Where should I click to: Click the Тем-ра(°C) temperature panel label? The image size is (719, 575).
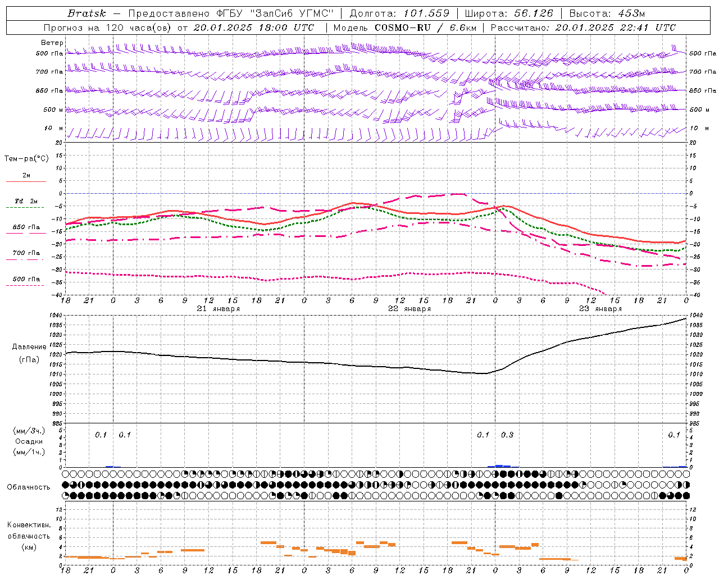coord(26,159)
